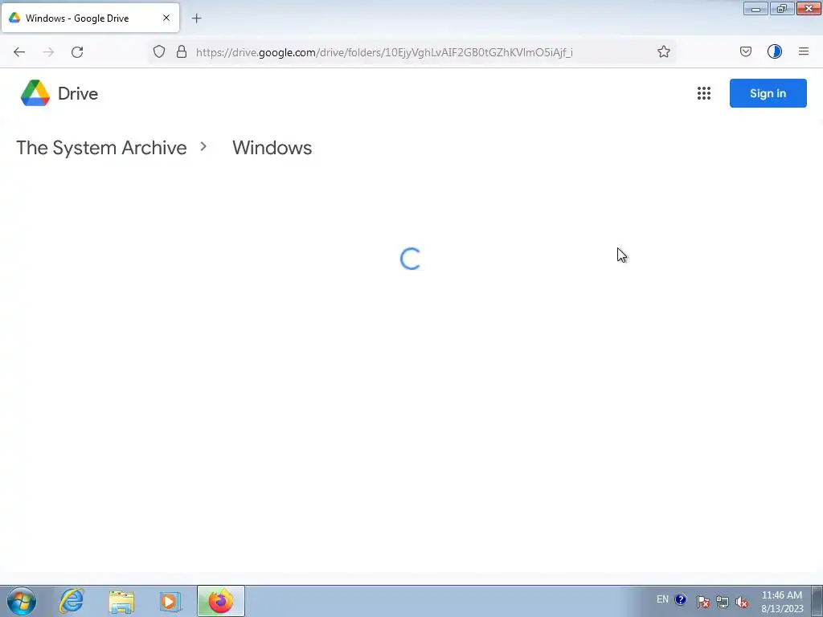The image size is (823, 617).
Task: Open the Google apps grid icon
Action: 703,93
